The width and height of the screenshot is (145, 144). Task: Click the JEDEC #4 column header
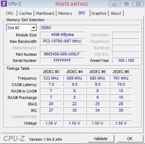coord(74,72)
